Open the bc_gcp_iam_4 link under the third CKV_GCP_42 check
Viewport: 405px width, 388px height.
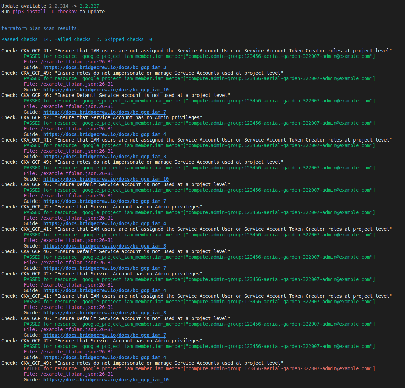(x=104, y=290)
